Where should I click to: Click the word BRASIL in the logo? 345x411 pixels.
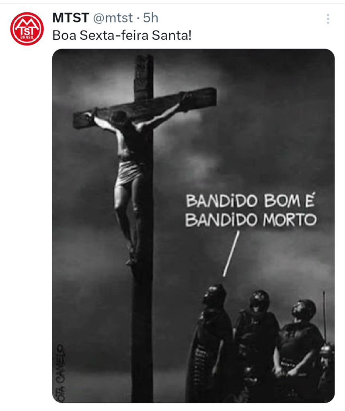pos(27,37)
